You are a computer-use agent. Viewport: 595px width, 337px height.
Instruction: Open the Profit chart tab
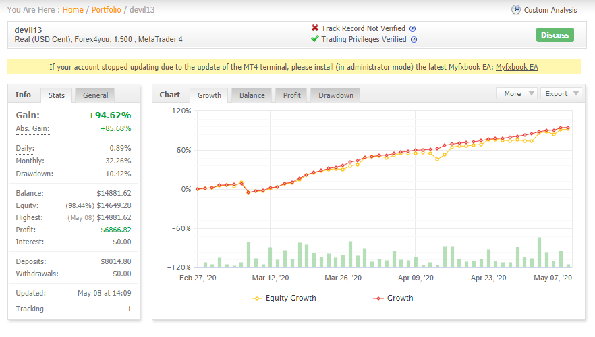coord(291,95)
